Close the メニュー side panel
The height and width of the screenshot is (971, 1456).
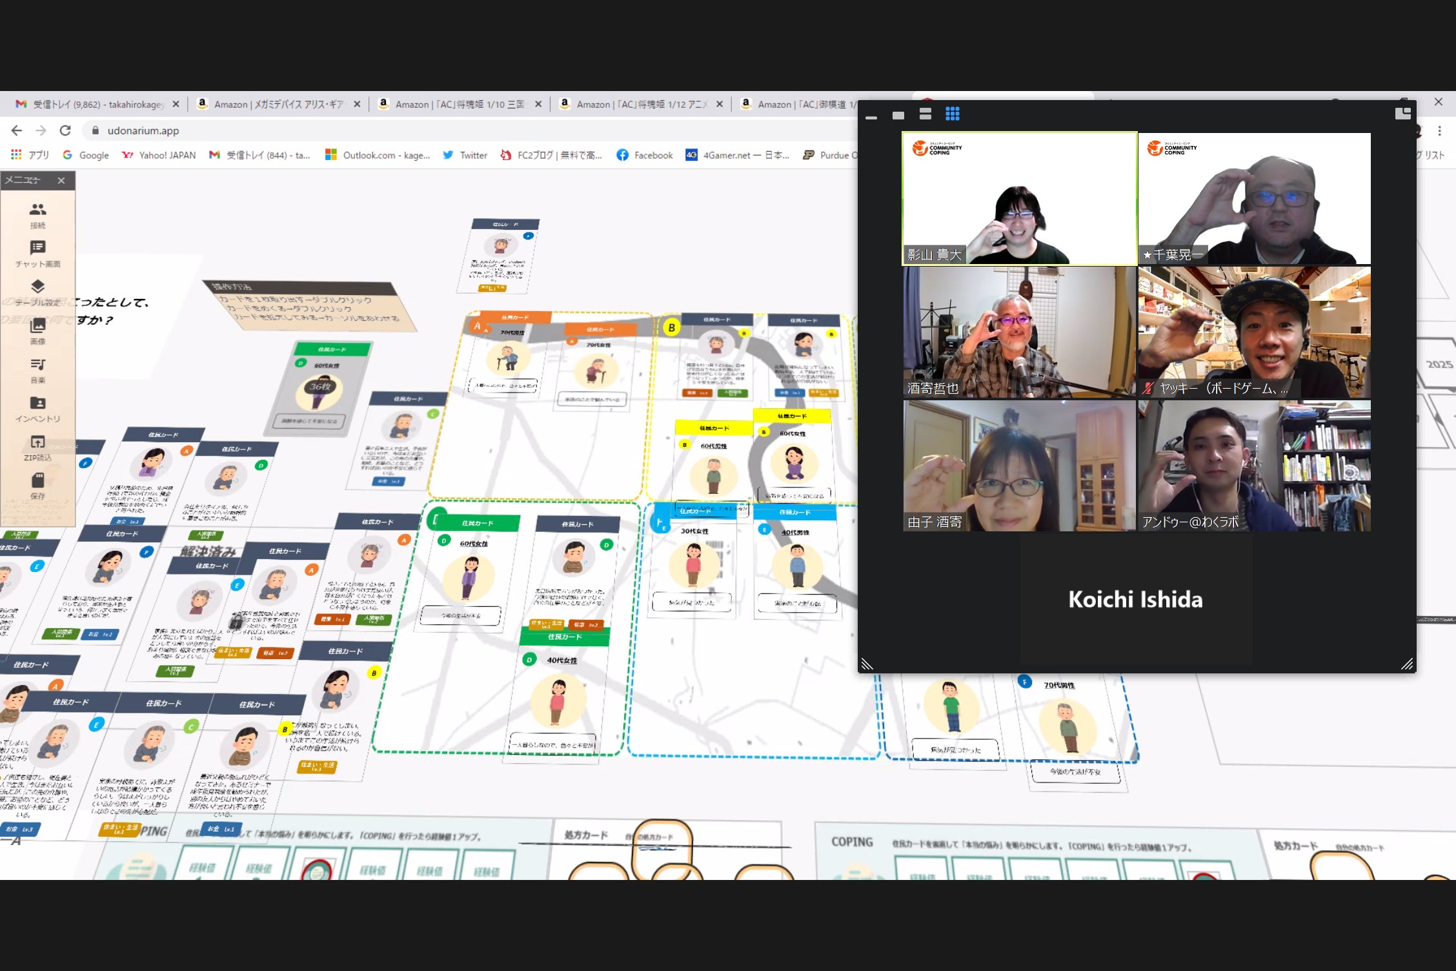pos(61,181)
